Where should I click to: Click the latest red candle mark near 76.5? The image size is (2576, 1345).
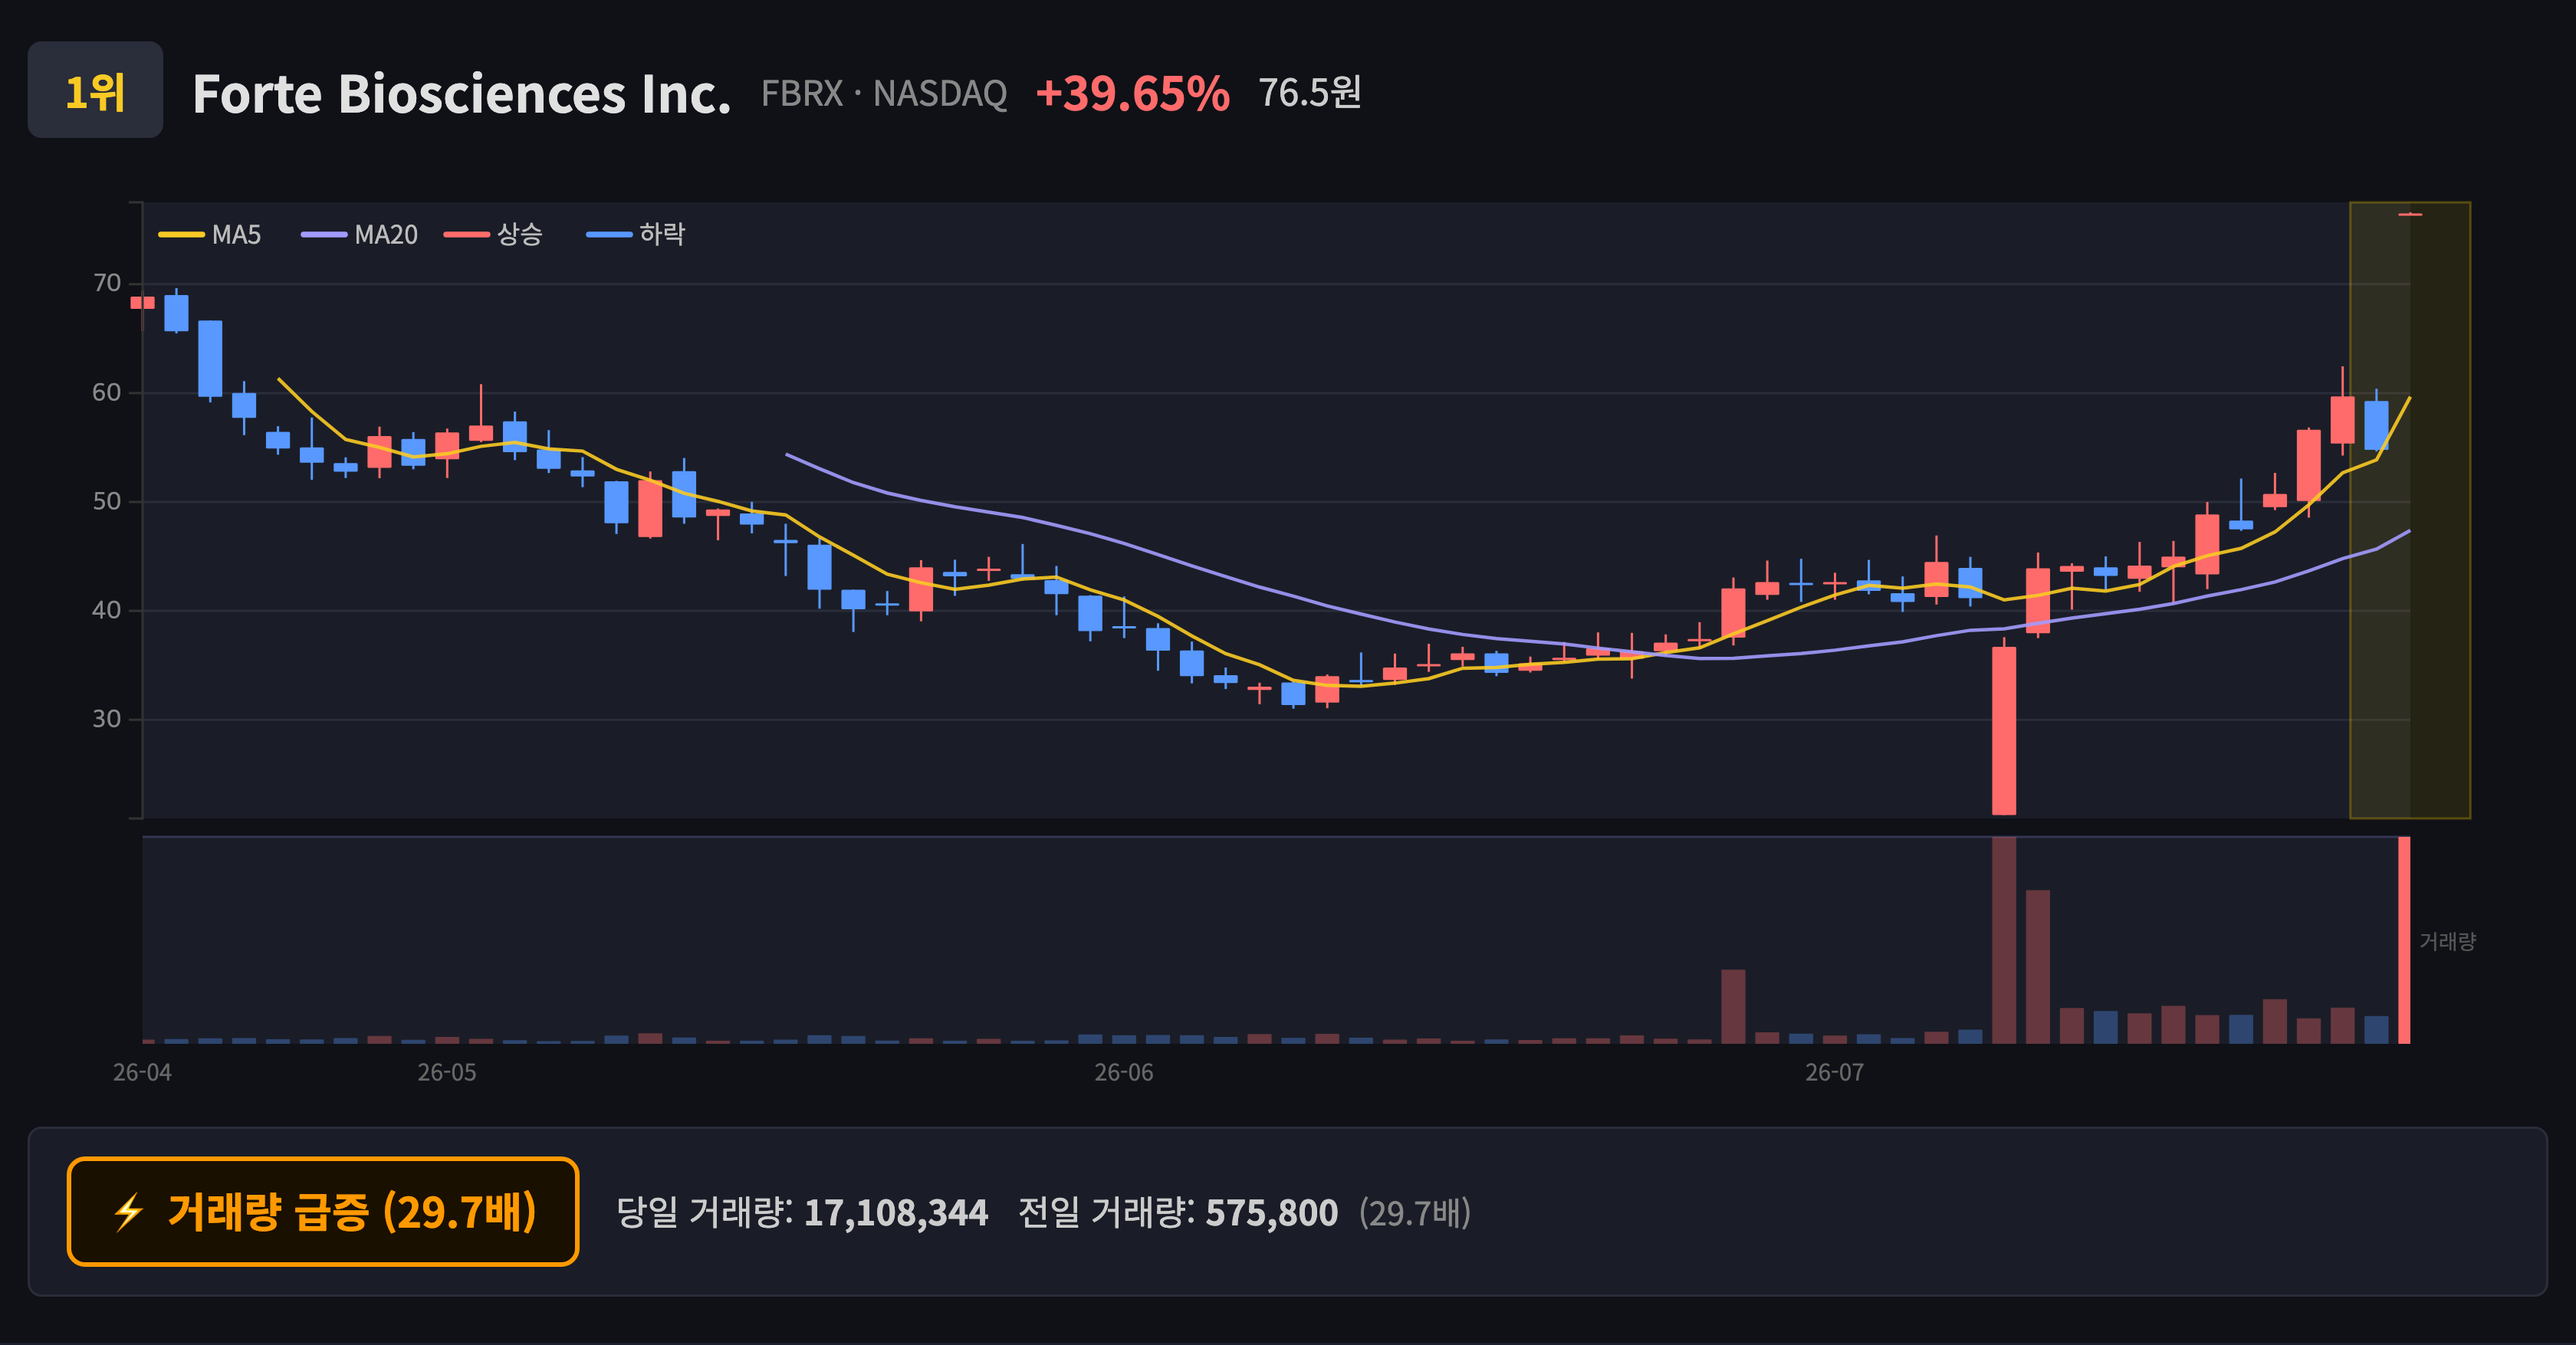2410,214
